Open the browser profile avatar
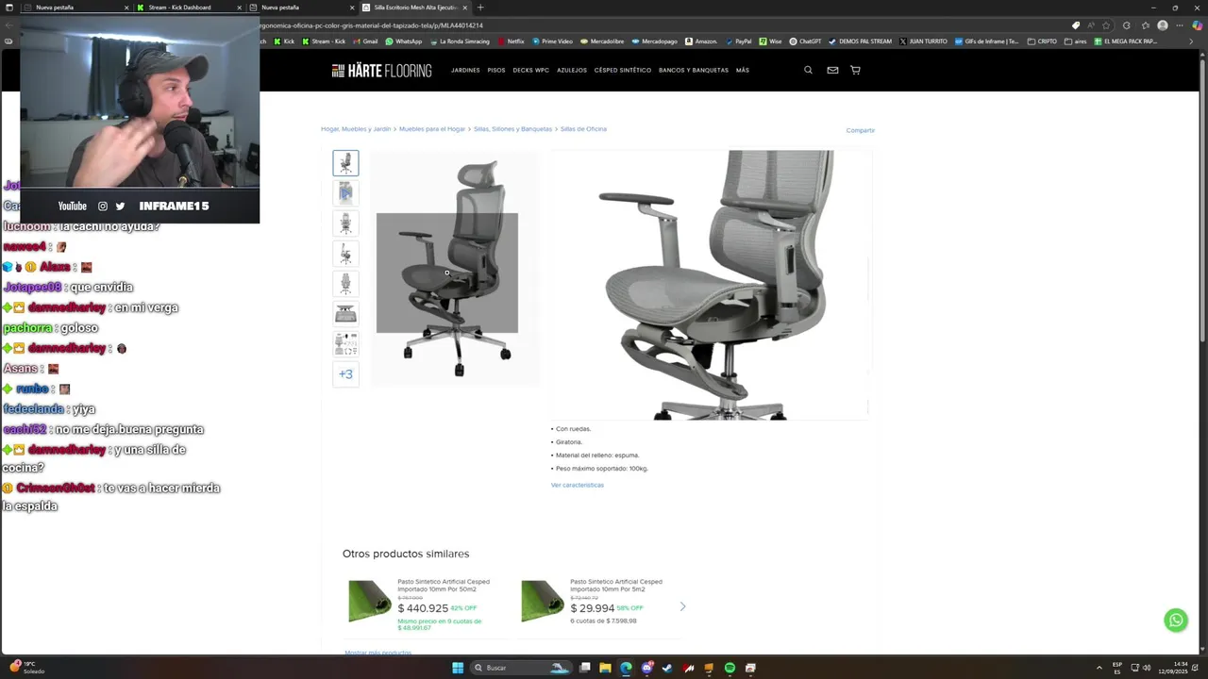 tap(1163, 25)
